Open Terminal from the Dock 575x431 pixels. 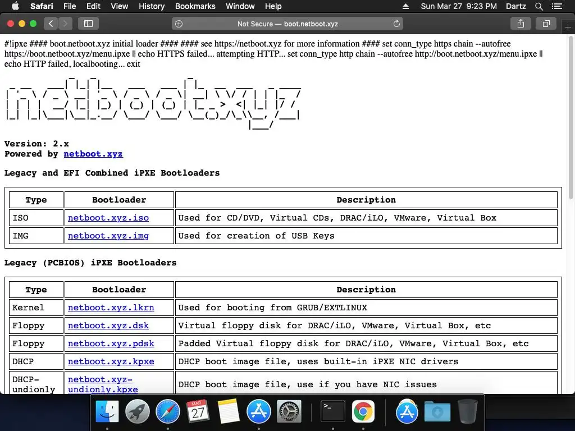333,411
